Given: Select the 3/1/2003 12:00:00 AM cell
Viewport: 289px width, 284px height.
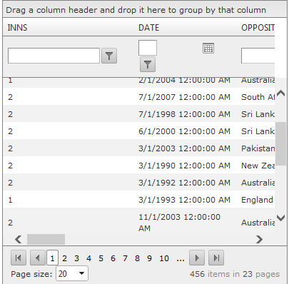Looking at the screenshot, I should coord(184,148).
